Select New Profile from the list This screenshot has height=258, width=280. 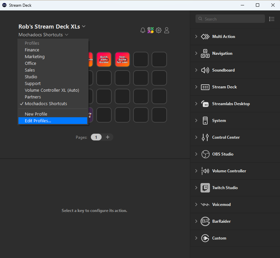[36, 114]
